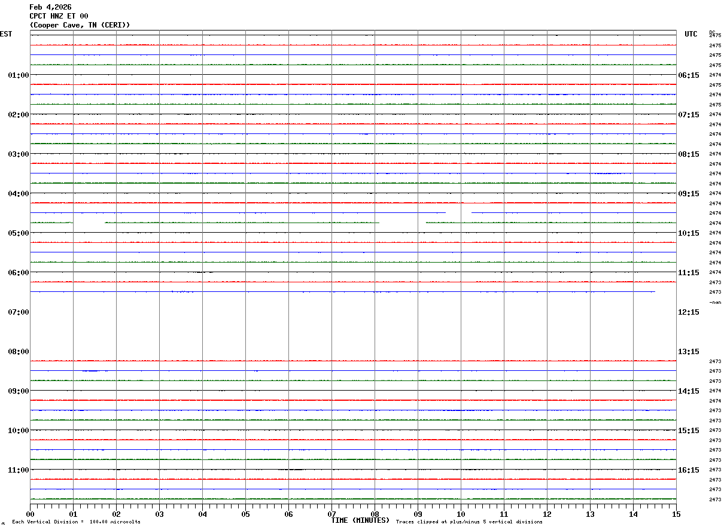The height and width of the screenshot is (530, 724).
Task: Click the "08:15" UTC time label
Action: click(689, 154)
